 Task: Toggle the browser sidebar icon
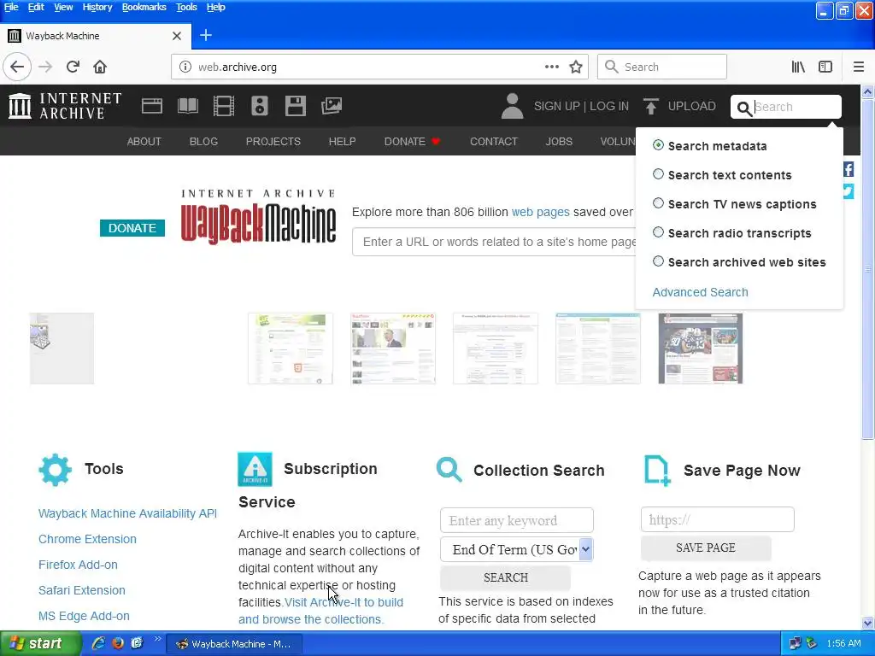825,67
